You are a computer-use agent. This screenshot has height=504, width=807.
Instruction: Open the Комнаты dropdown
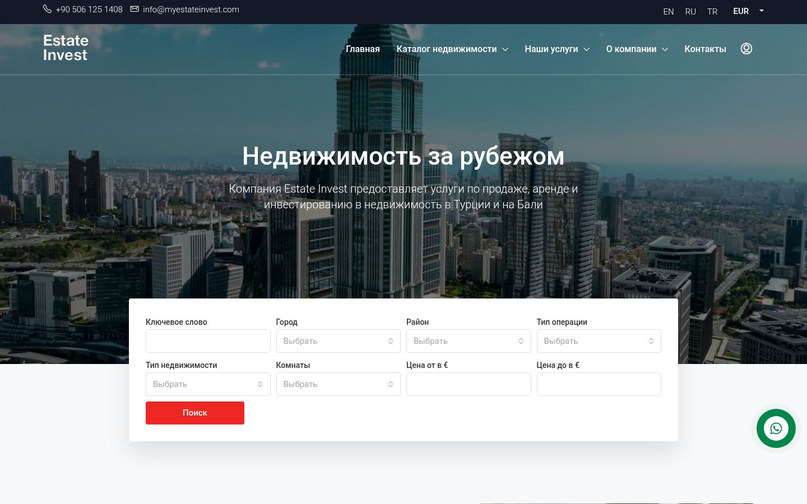pos(338,384)
